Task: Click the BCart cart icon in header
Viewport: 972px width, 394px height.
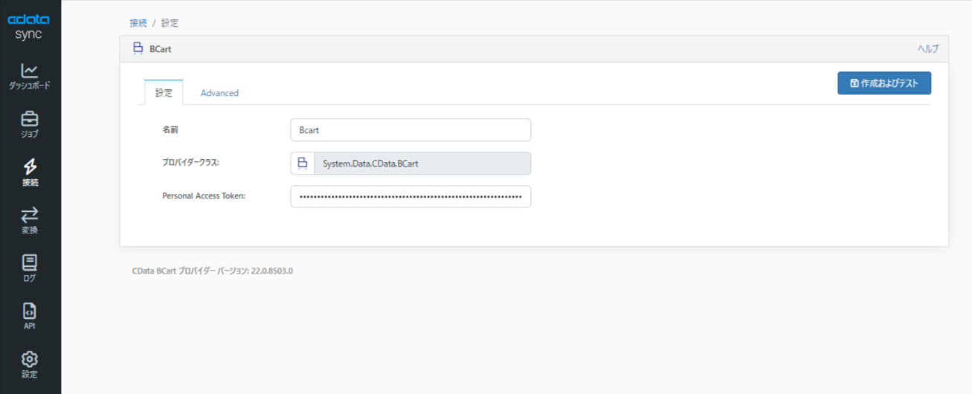Action: (138, 48)
